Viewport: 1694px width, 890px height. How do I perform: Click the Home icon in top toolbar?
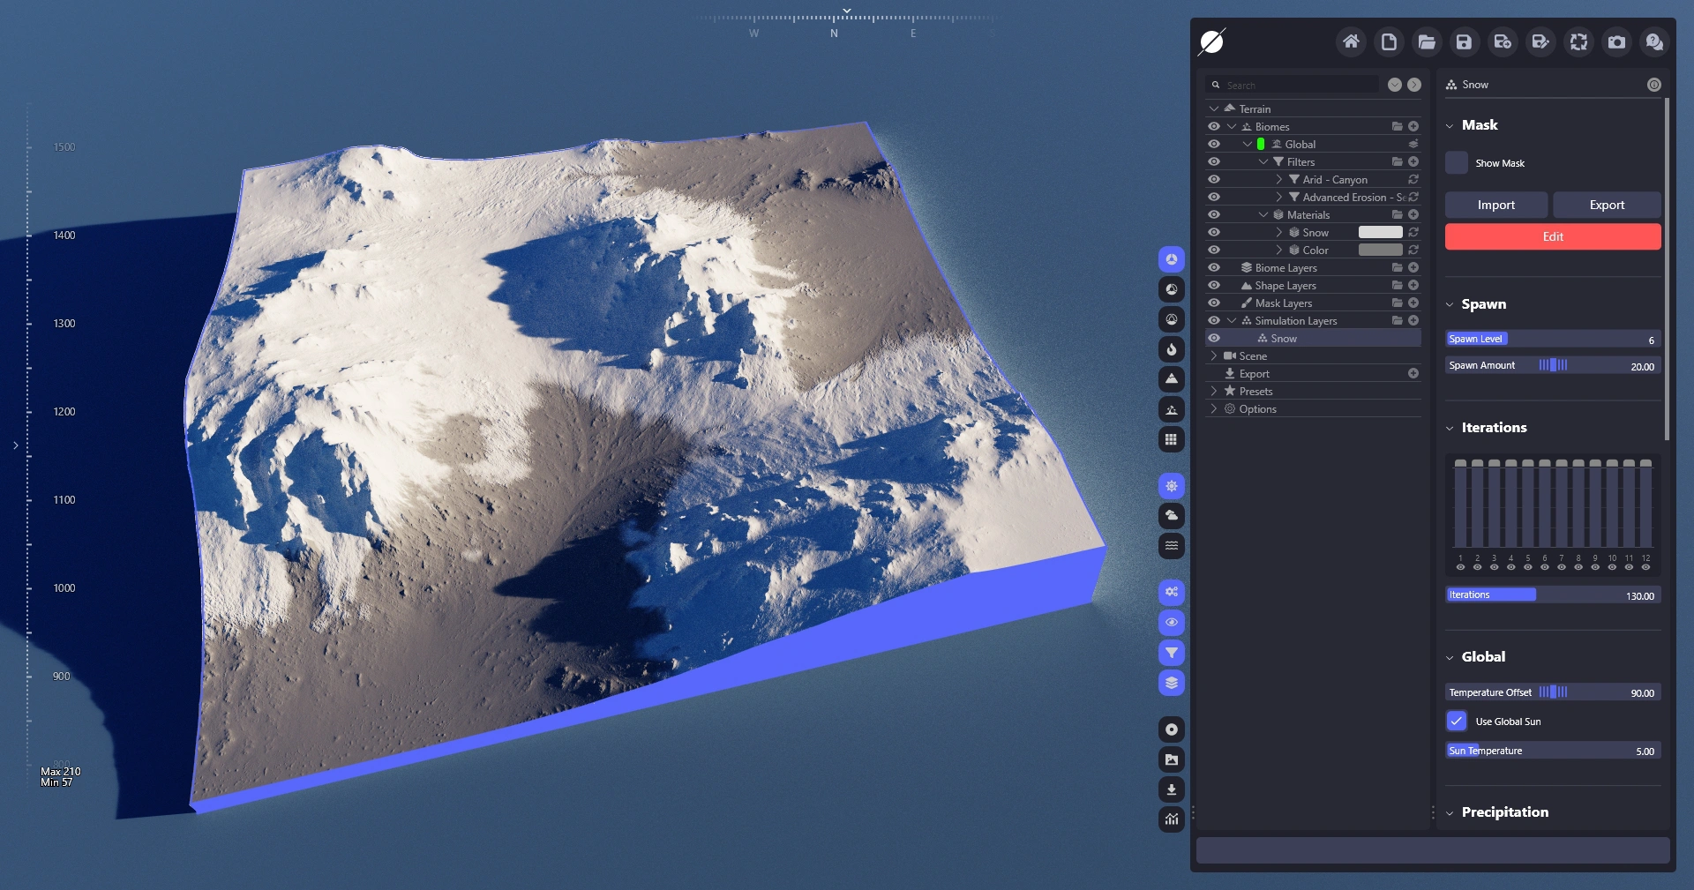tap(1350, 41)
